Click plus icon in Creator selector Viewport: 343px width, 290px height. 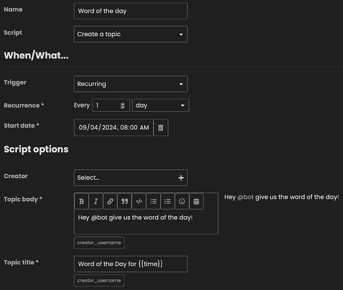coord(181,178)
